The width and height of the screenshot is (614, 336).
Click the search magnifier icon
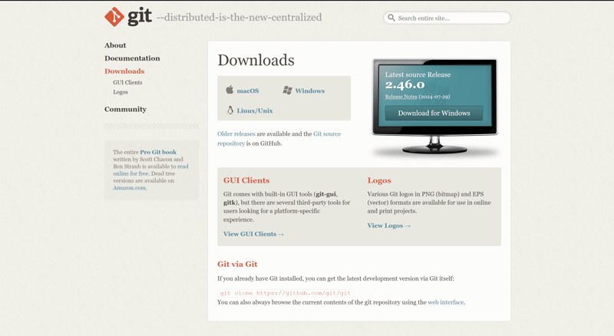(391, 18)
